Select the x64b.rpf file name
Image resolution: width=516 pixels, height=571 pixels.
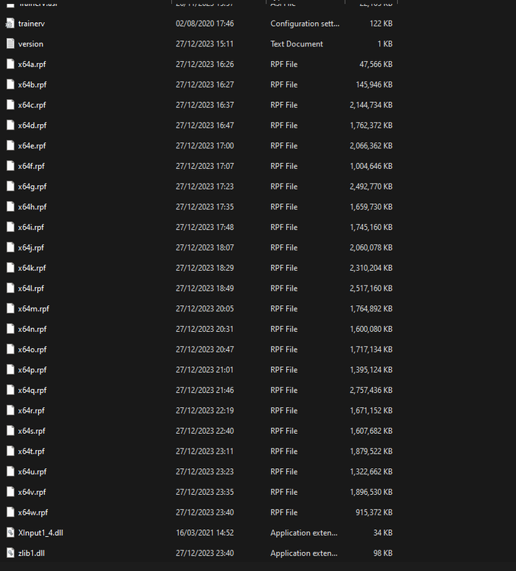[32, 85]
